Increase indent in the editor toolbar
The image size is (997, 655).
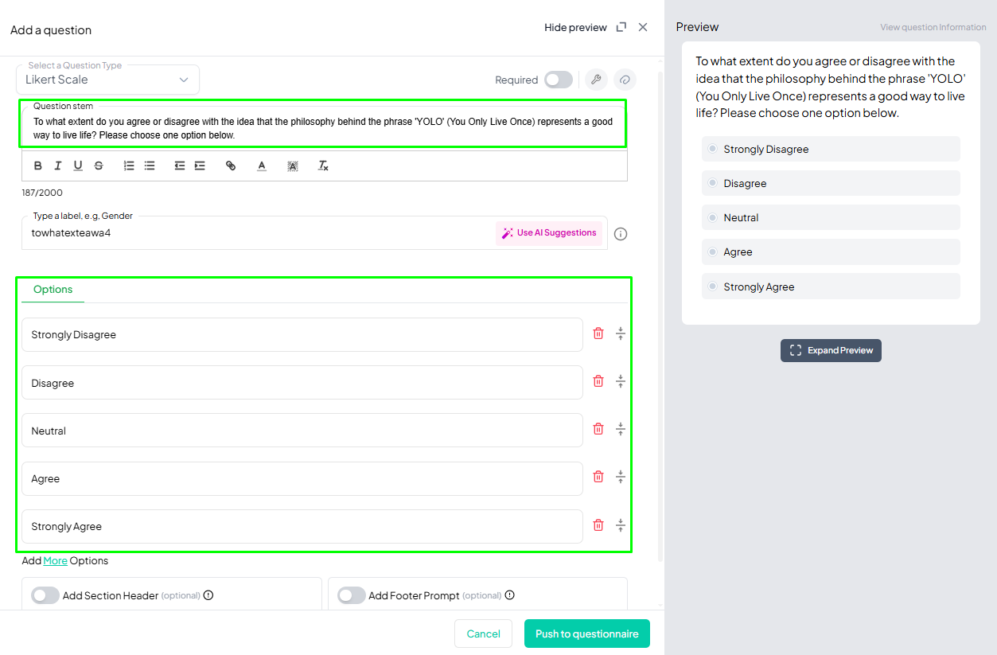click(x=200, y=166)
